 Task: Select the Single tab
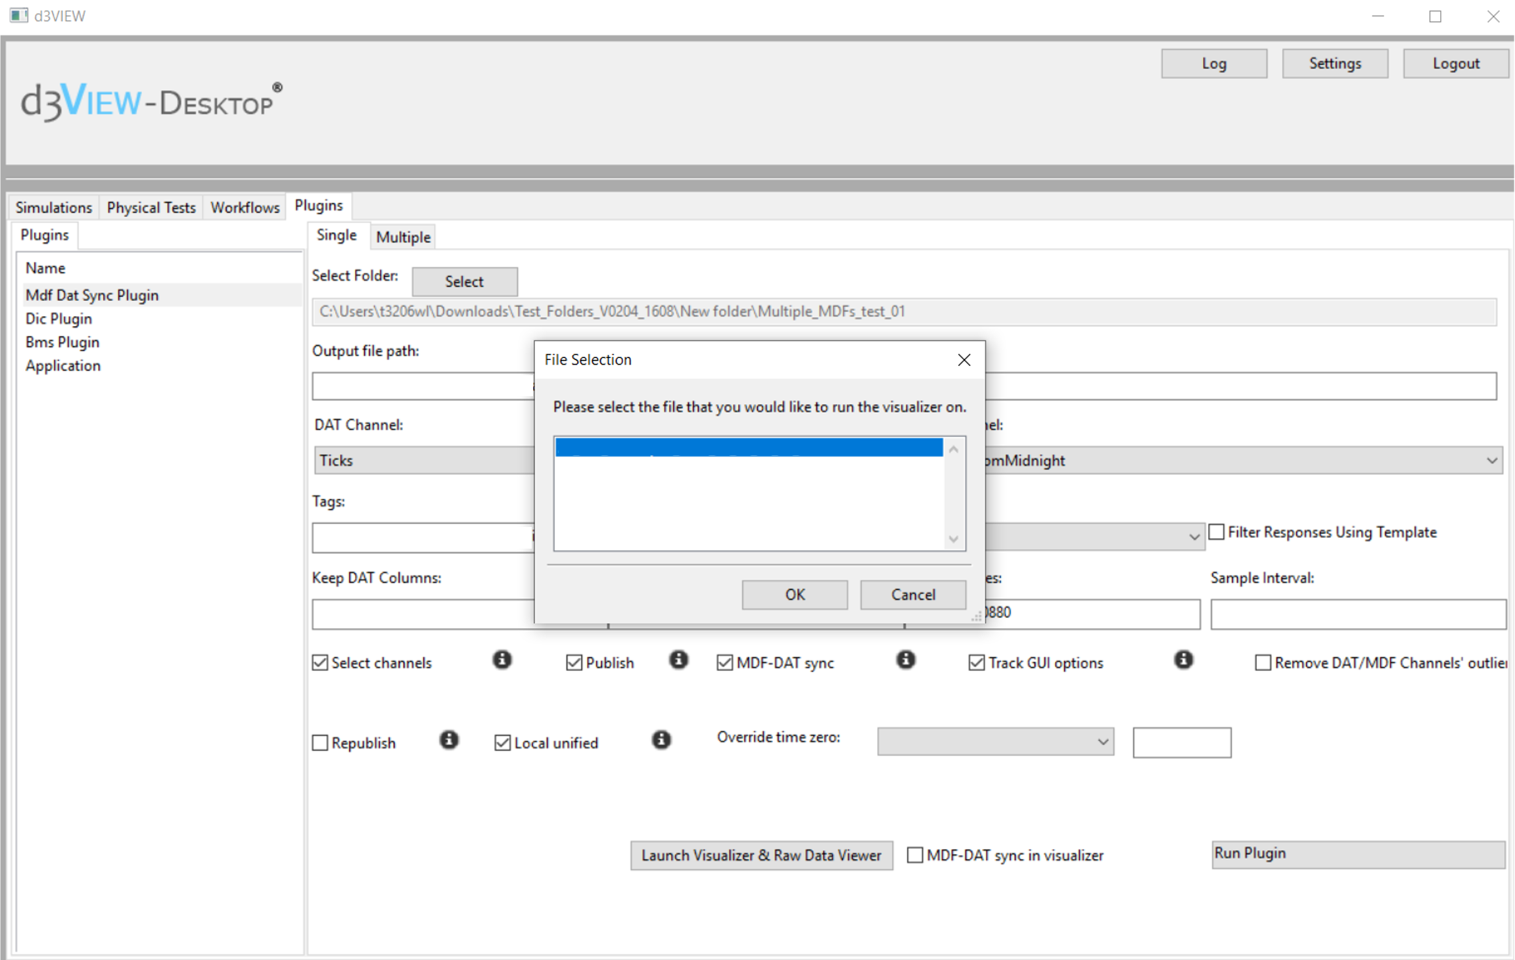(337, 235)
